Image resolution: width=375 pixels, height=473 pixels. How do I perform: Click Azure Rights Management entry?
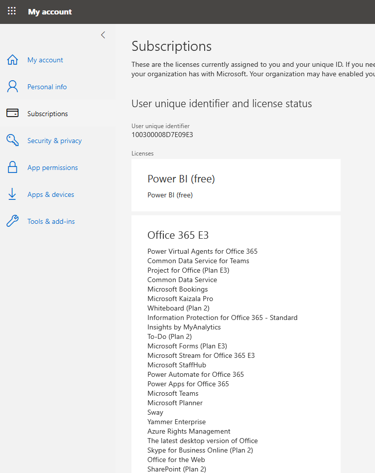coord(189,431)
